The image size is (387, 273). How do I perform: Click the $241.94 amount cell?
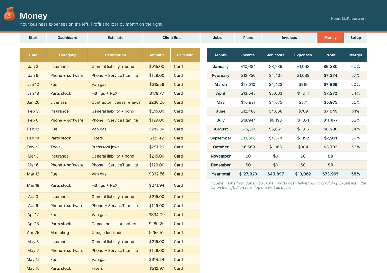157,185
